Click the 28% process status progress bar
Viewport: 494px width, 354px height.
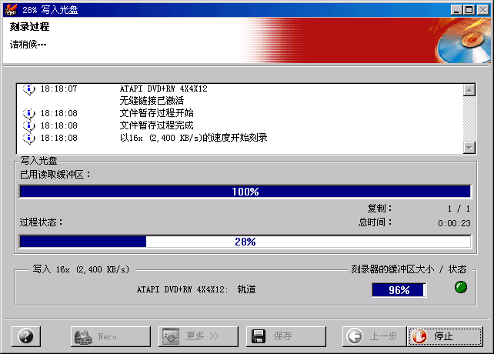click(245, 242)
